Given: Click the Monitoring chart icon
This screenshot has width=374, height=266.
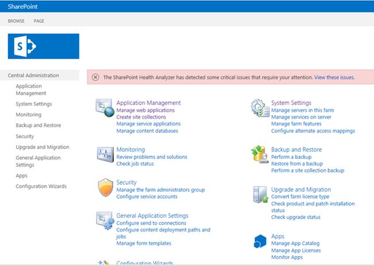Looking at the screenshot, I should click(105, 154).
